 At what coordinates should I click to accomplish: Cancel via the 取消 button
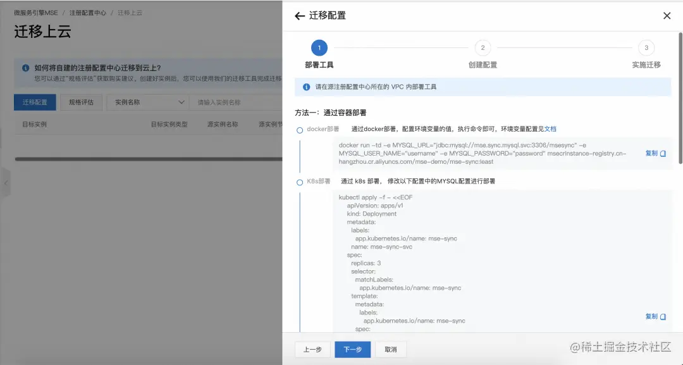(389, 349)
